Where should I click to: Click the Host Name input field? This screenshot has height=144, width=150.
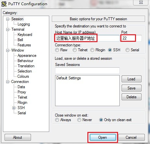[x=87, y=38]
